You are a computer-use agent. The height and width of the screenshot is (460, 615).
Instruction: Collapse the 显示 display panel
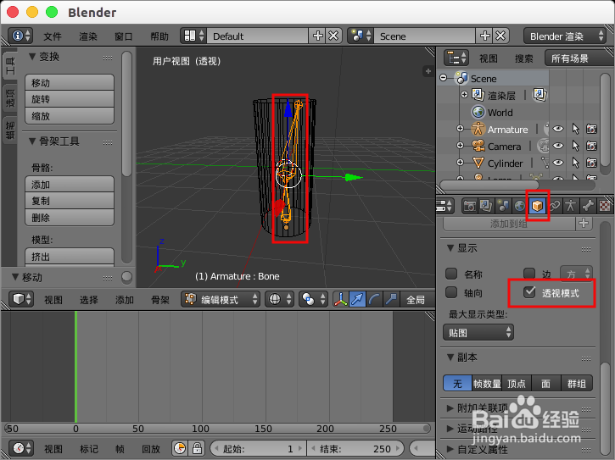click(x=450, y=247)
